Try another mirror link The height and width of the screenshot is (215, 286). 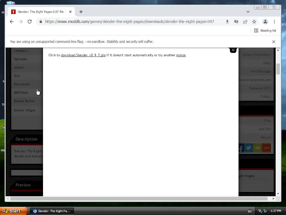[181, 55]
